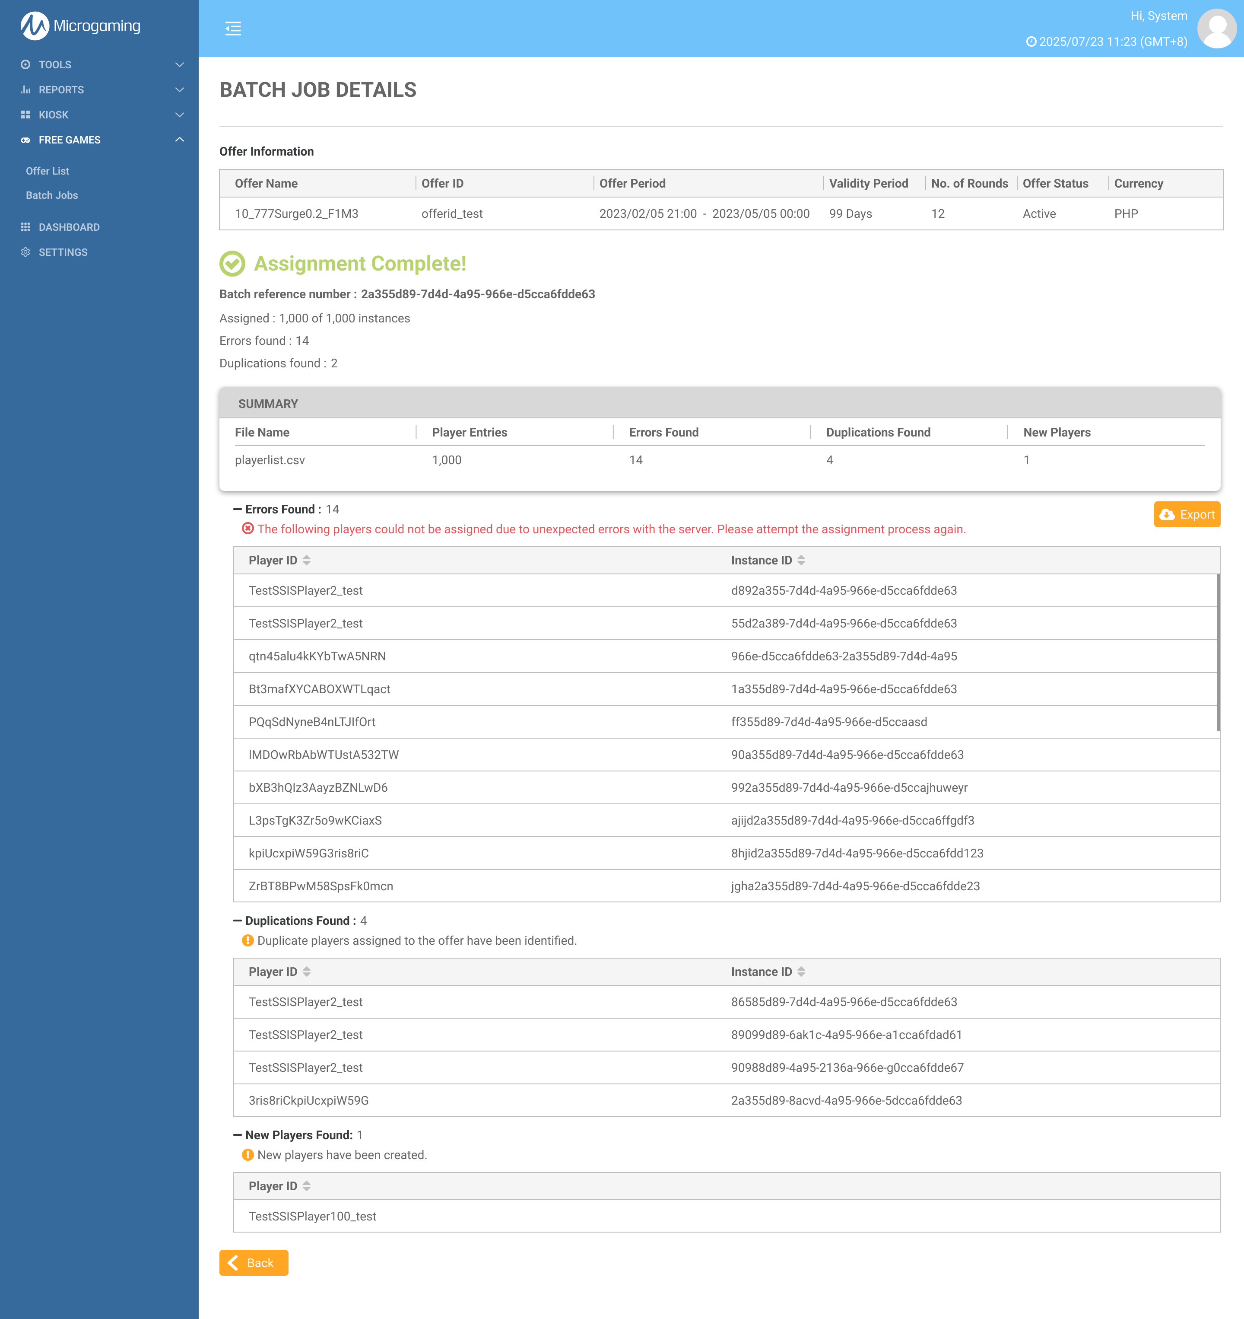Screen dimensions: 1244x1319
Task: Open the Offer List page
Action: (x=47, y=171)
